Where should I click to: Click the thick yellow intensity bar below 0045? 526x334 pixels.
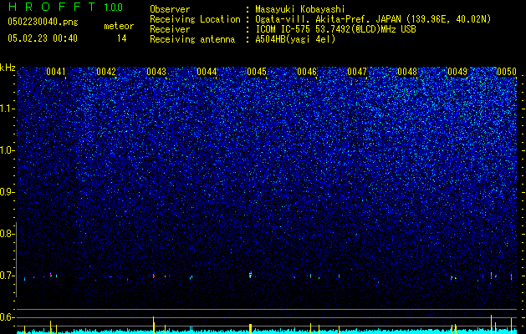250,327
